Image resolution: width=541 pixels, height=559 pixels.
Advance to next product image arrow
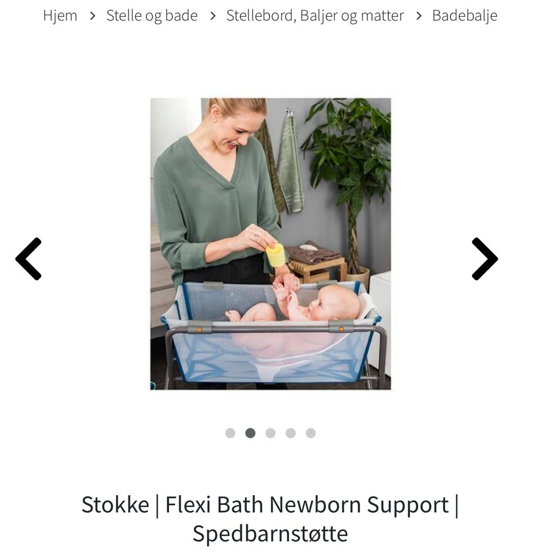485,259
